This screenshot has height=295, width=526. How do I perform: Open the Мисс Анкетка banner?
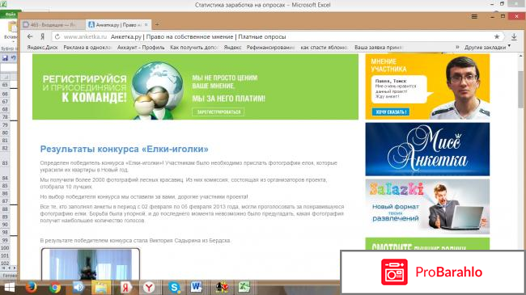tap(427, 150)
